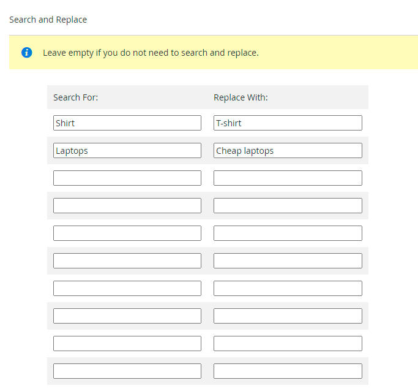Click the fourth row Search For field
Image resolution: width=418 pixels, height=391 pixels.
[127, 206]
